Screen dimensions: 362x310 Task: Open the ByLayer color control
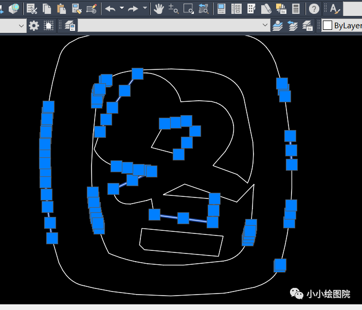coord(342,25)
